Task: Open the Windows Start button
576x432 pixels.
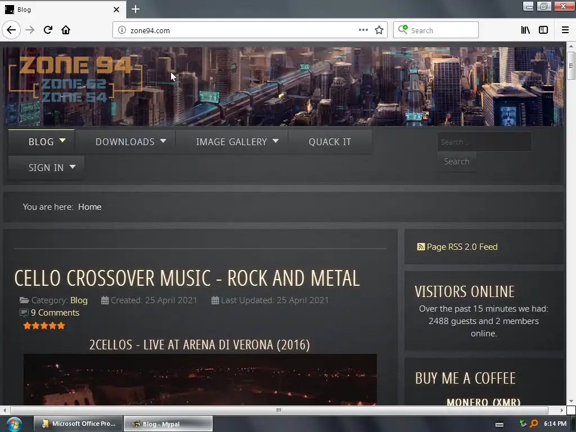Action: click(x=14, y=424)
